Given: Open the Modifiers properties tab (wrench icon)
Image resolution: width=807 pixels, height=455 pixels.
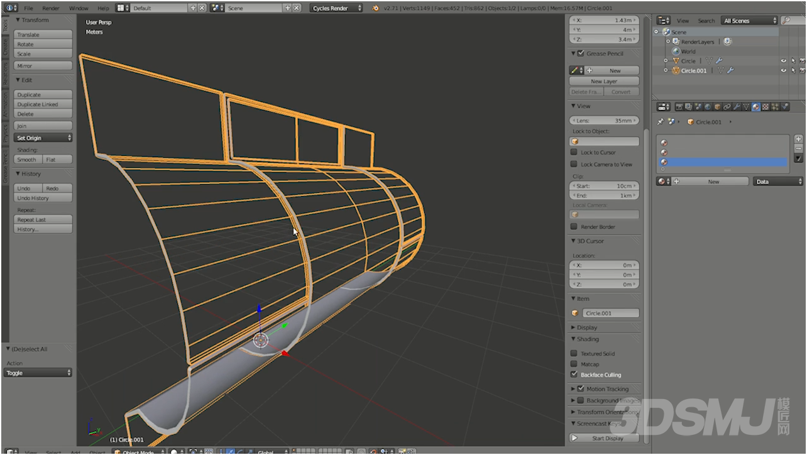Looking at the screenshot, I should pos(737,107).
